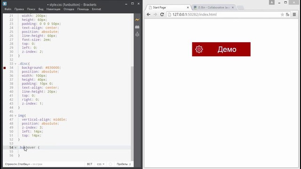The width and height of the screenshot is (301, 169).
Task: Collapse the .but:hover rule fold arrow
Action: [16, 147]
